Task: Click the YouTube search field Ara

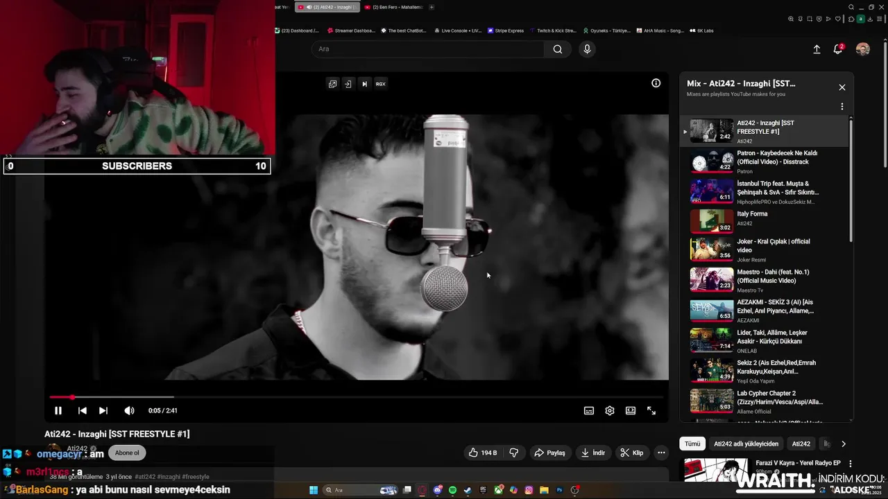Action: click(x=427, y=49)
